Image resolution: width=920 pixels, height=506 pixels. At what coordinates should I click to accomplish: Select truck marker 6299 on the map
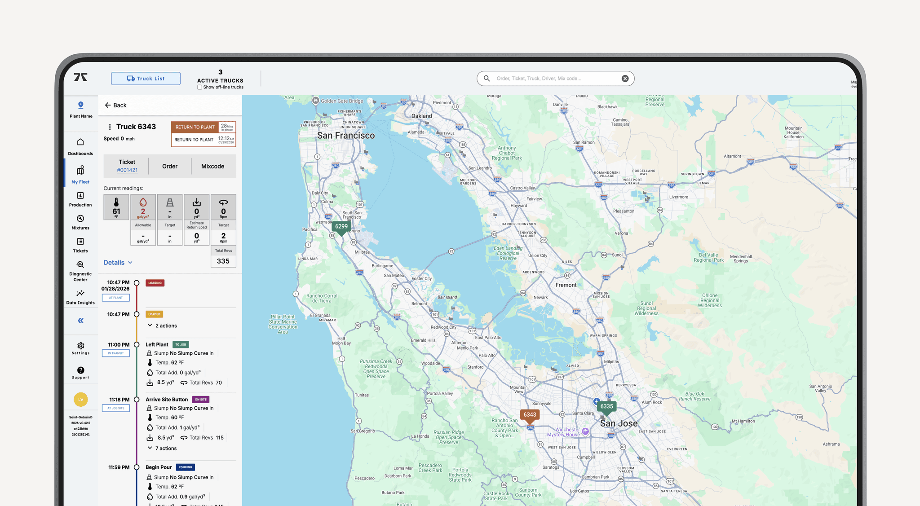[341, 227]
